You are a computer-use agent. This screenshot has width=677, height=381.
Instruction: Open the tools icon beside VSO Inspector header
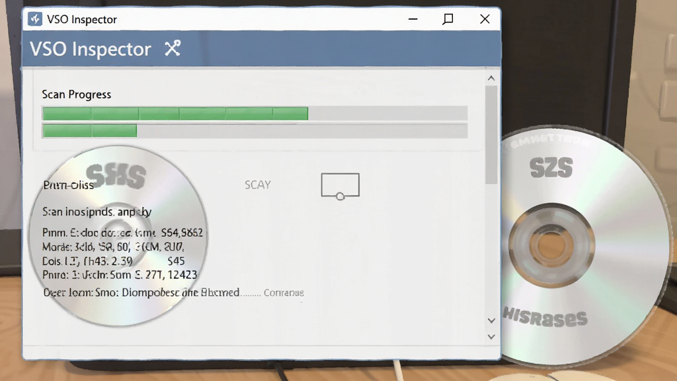click(173, 48)
